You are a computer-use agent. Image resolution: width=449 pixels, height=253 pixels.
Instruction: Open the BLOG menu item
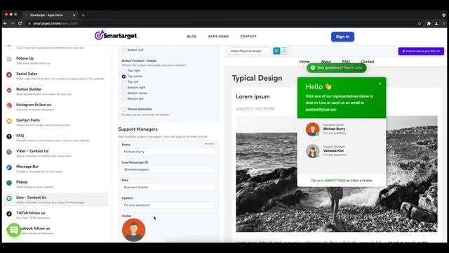coord(192,37)
